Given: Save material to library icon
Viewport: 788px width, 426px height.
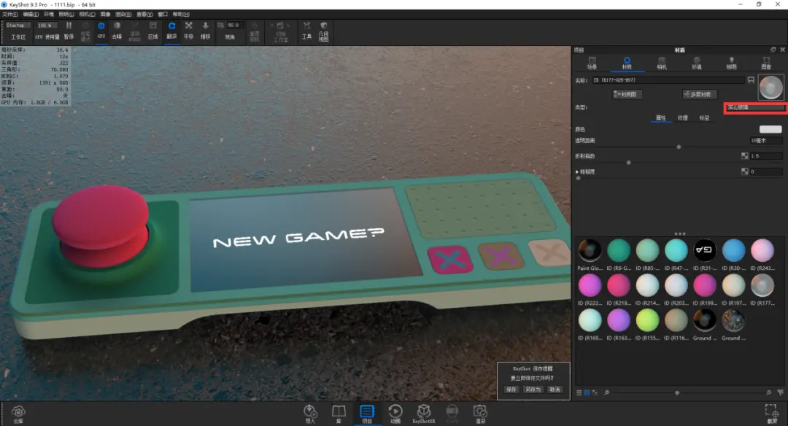Looking at the screenshot, I should (751, 80).
